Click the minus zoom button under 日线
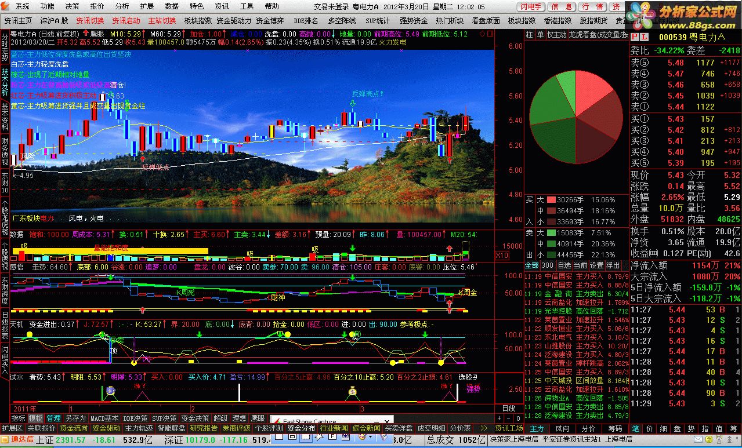Image resolution: width=742 pixels, height=448 pixels. [x=508, y=418]
